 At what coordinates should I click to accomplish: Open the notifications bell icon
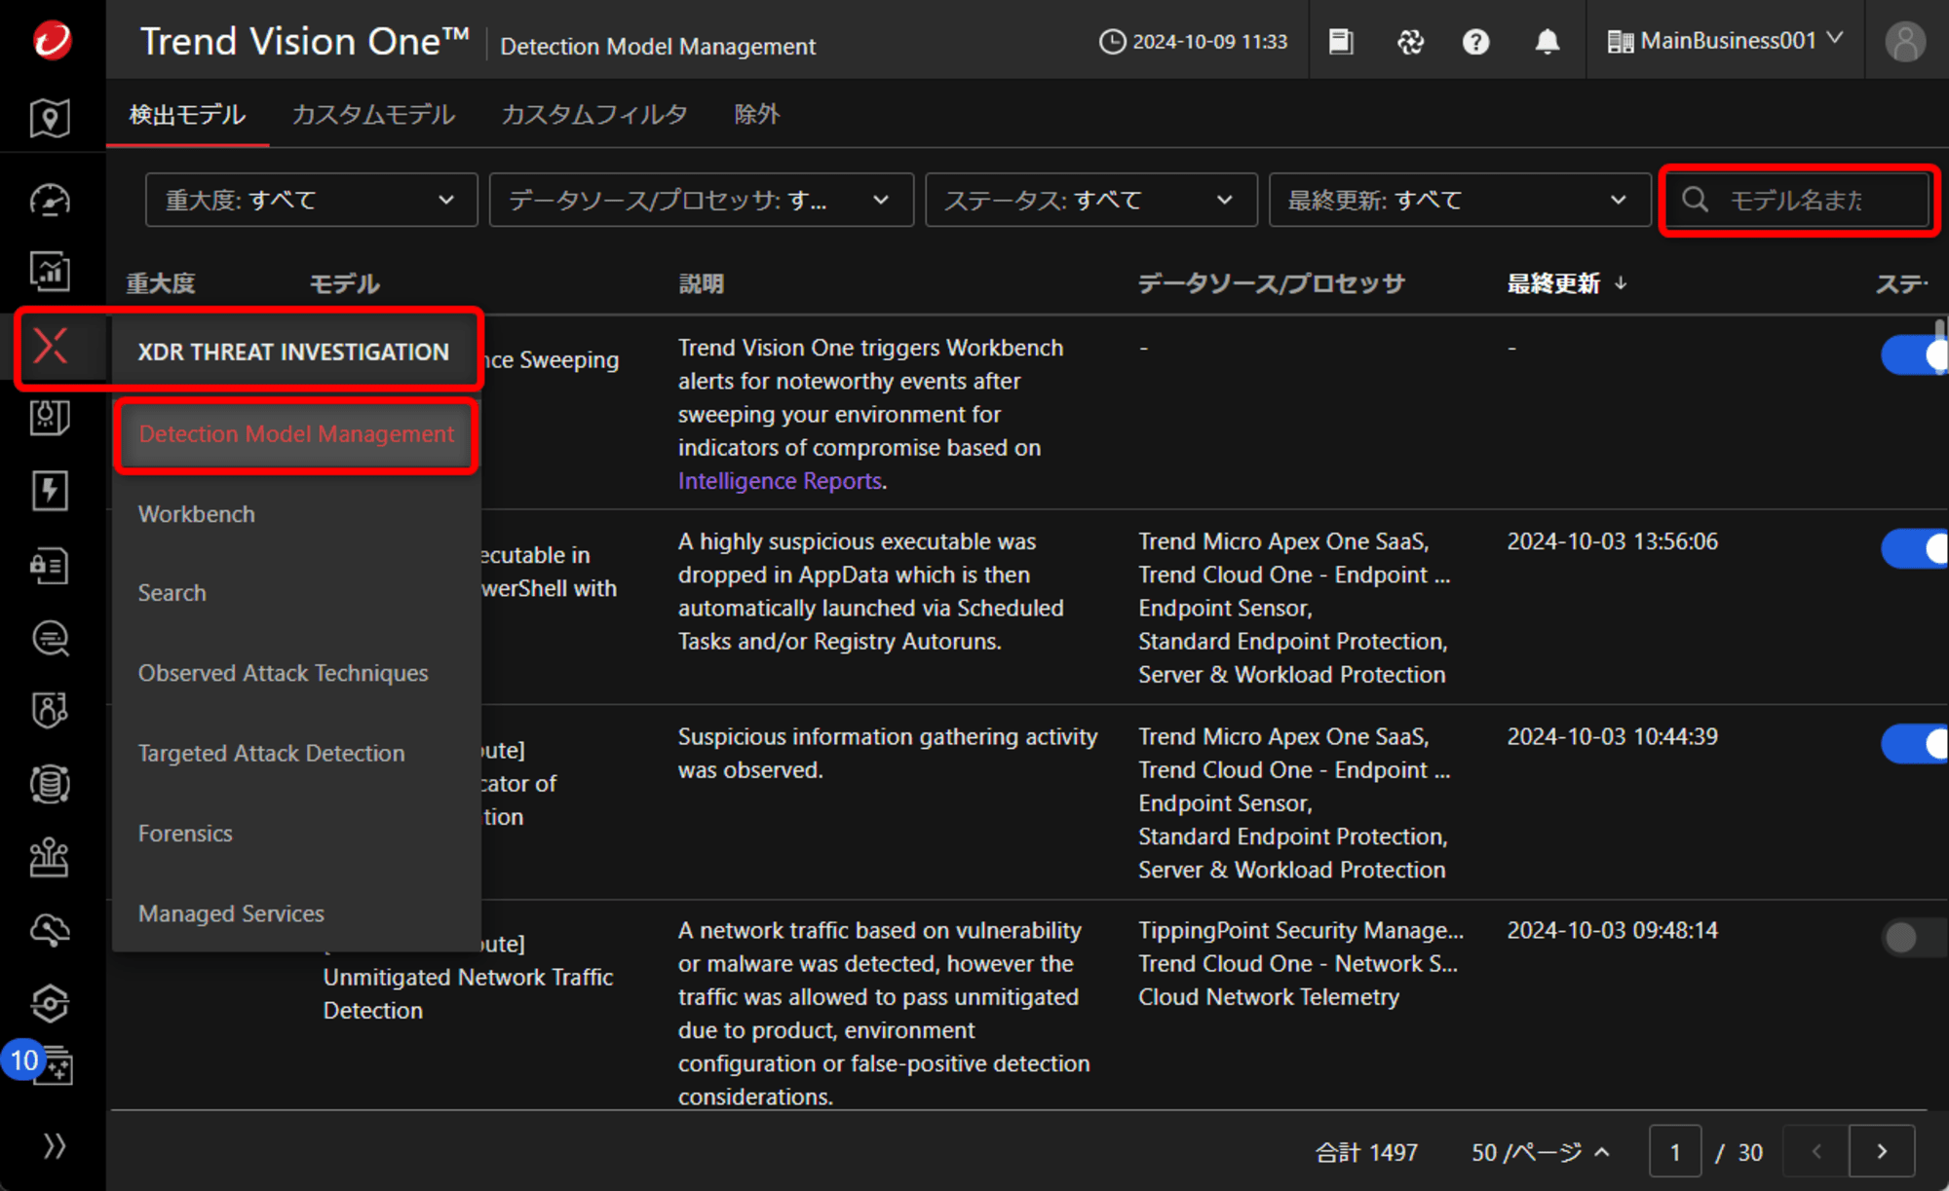point(1548,42)
